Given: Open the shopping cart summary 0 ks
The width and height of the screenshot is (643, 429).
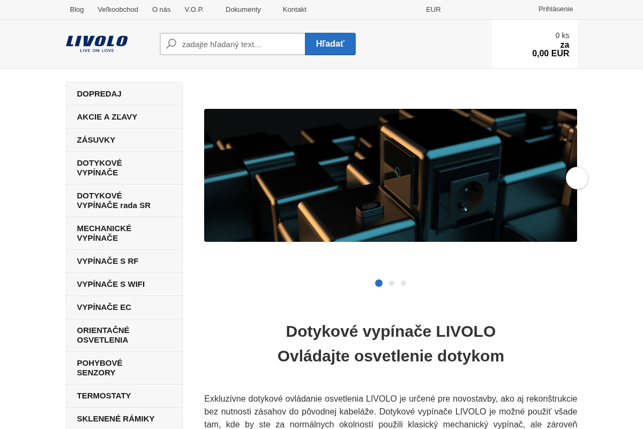Looking at the screenshot, I should click(535, 45).
